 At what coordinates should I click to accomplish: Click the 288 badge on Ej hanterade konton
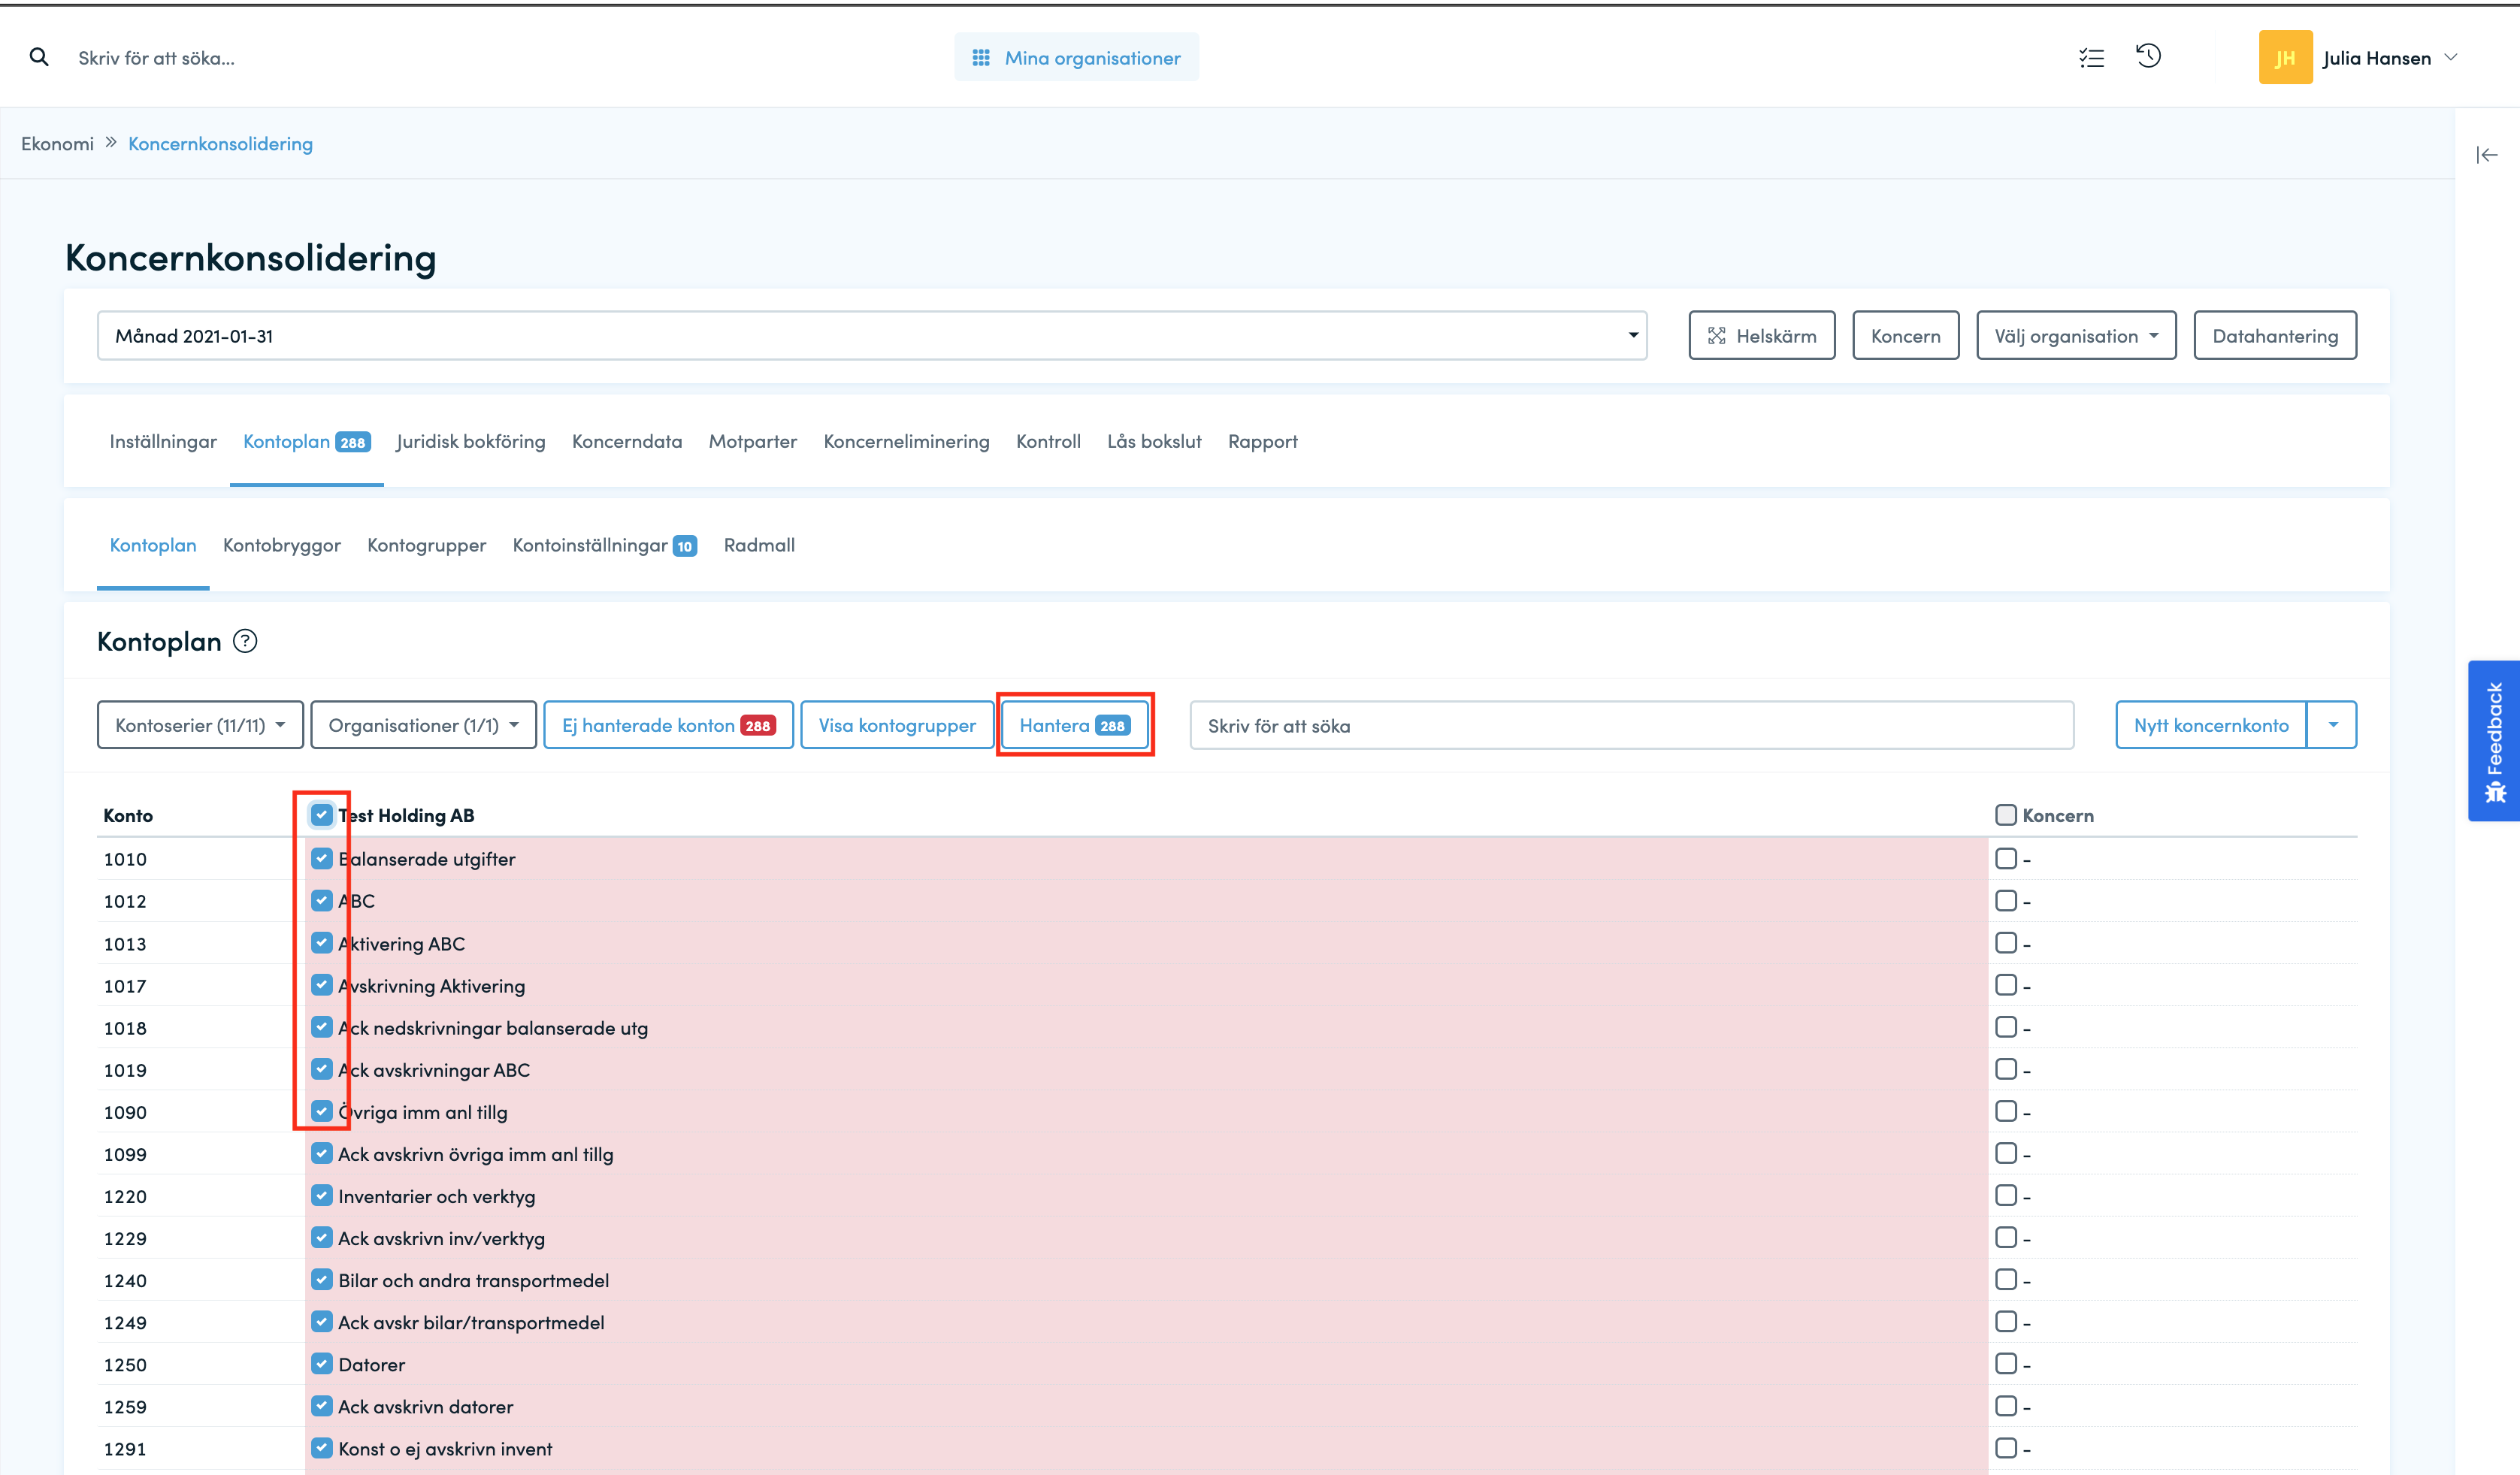click(x=758, y=726)
